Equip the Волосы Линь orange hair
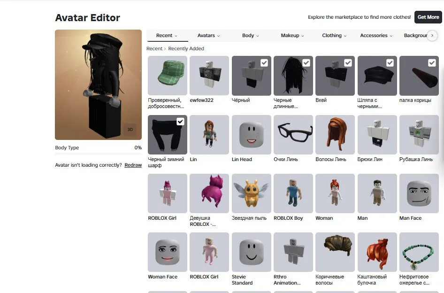 tap(335, 135)
